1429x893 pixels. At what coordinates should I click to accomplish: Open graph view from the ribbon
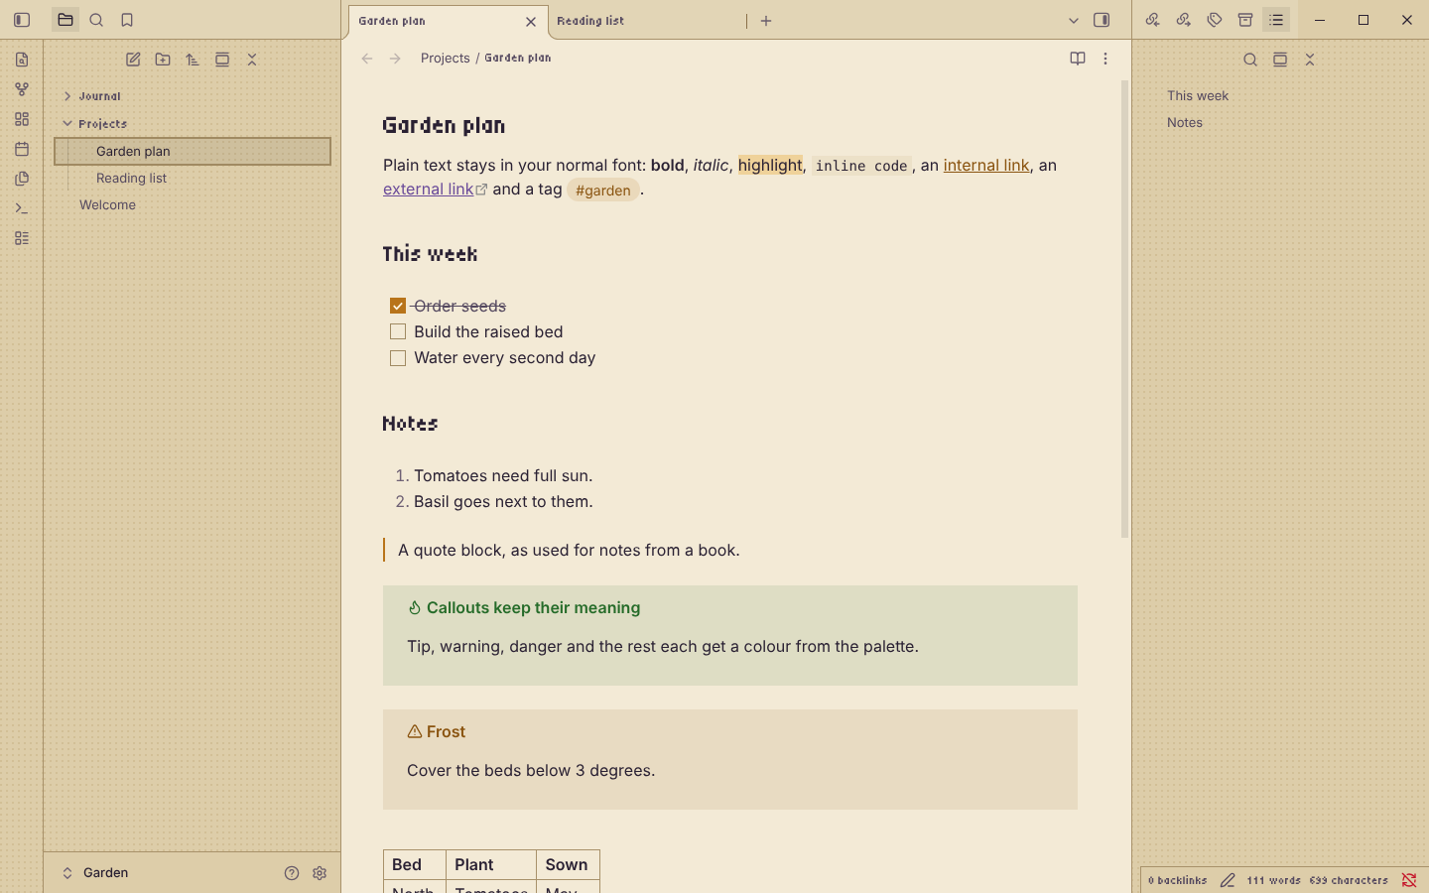(22, 89)
